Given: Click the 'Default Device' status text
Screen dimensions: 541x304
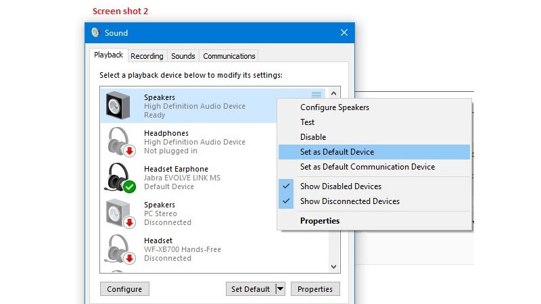Looking at the screenshot, I should click(x=168, y=186).
